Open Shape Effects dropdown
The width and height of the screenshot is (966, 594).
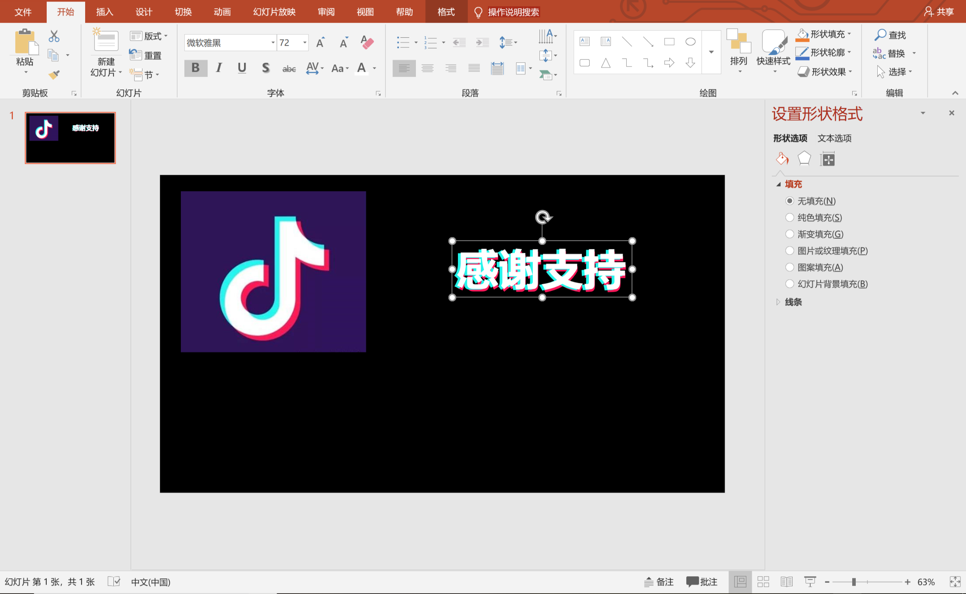825,72
